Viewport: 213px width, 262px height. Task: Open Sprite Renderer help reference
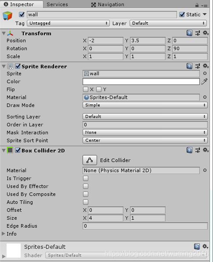click(189, 66)
